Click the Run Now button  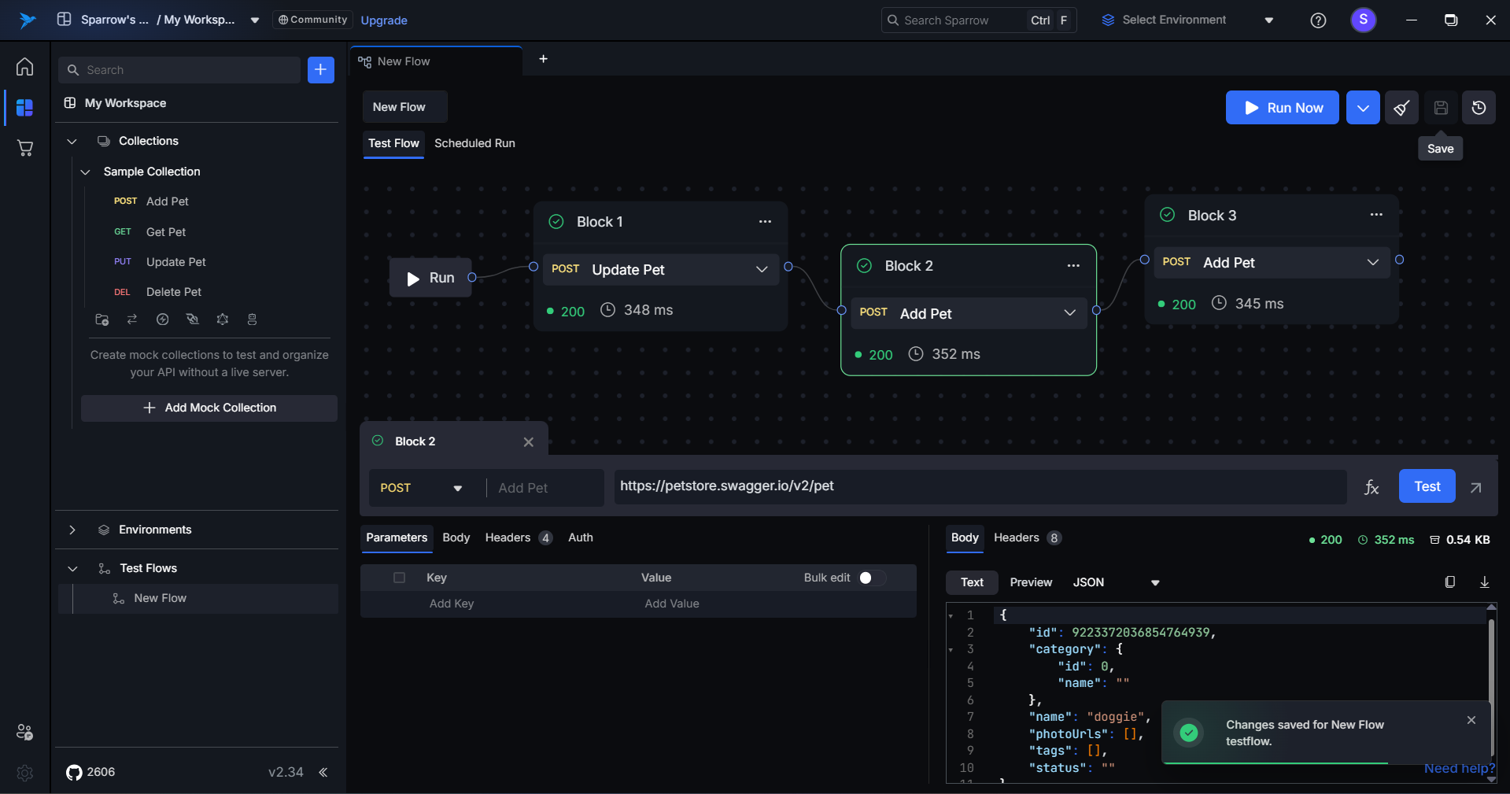(1282, 108)
